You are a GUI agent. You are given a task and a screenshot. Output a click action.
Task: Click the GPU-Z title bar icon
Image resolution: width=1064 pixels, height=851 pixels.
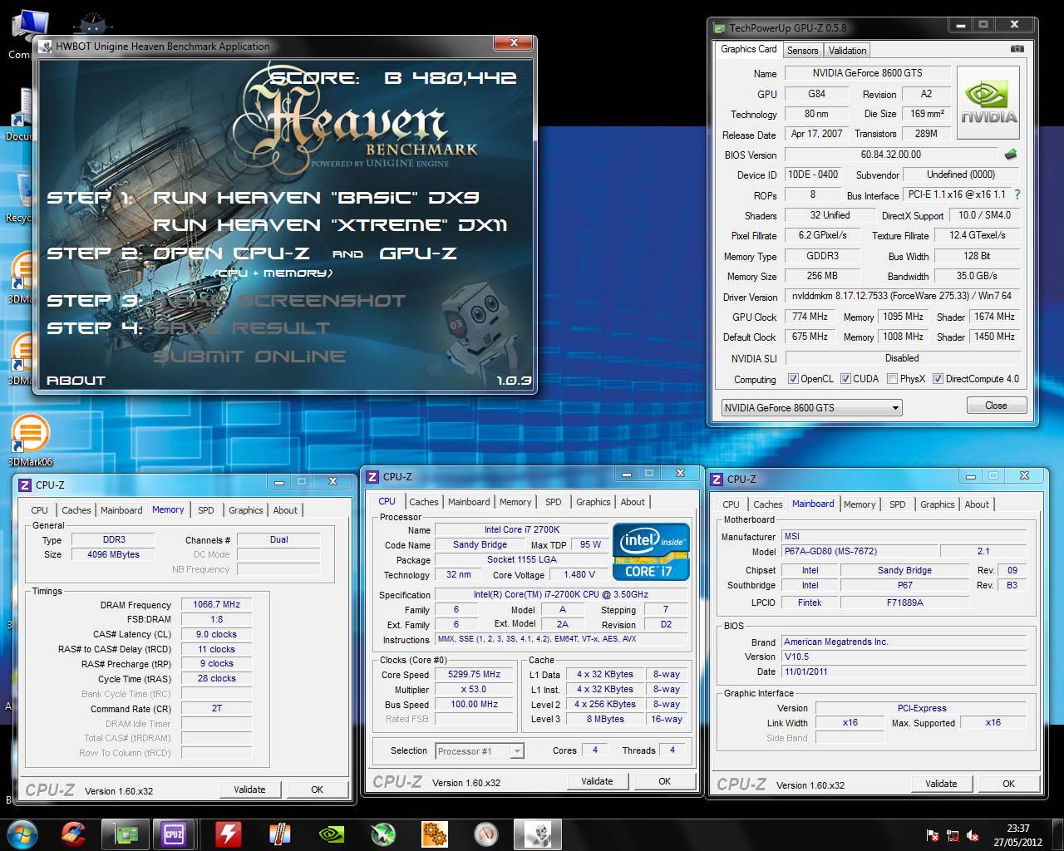[718, 27]
